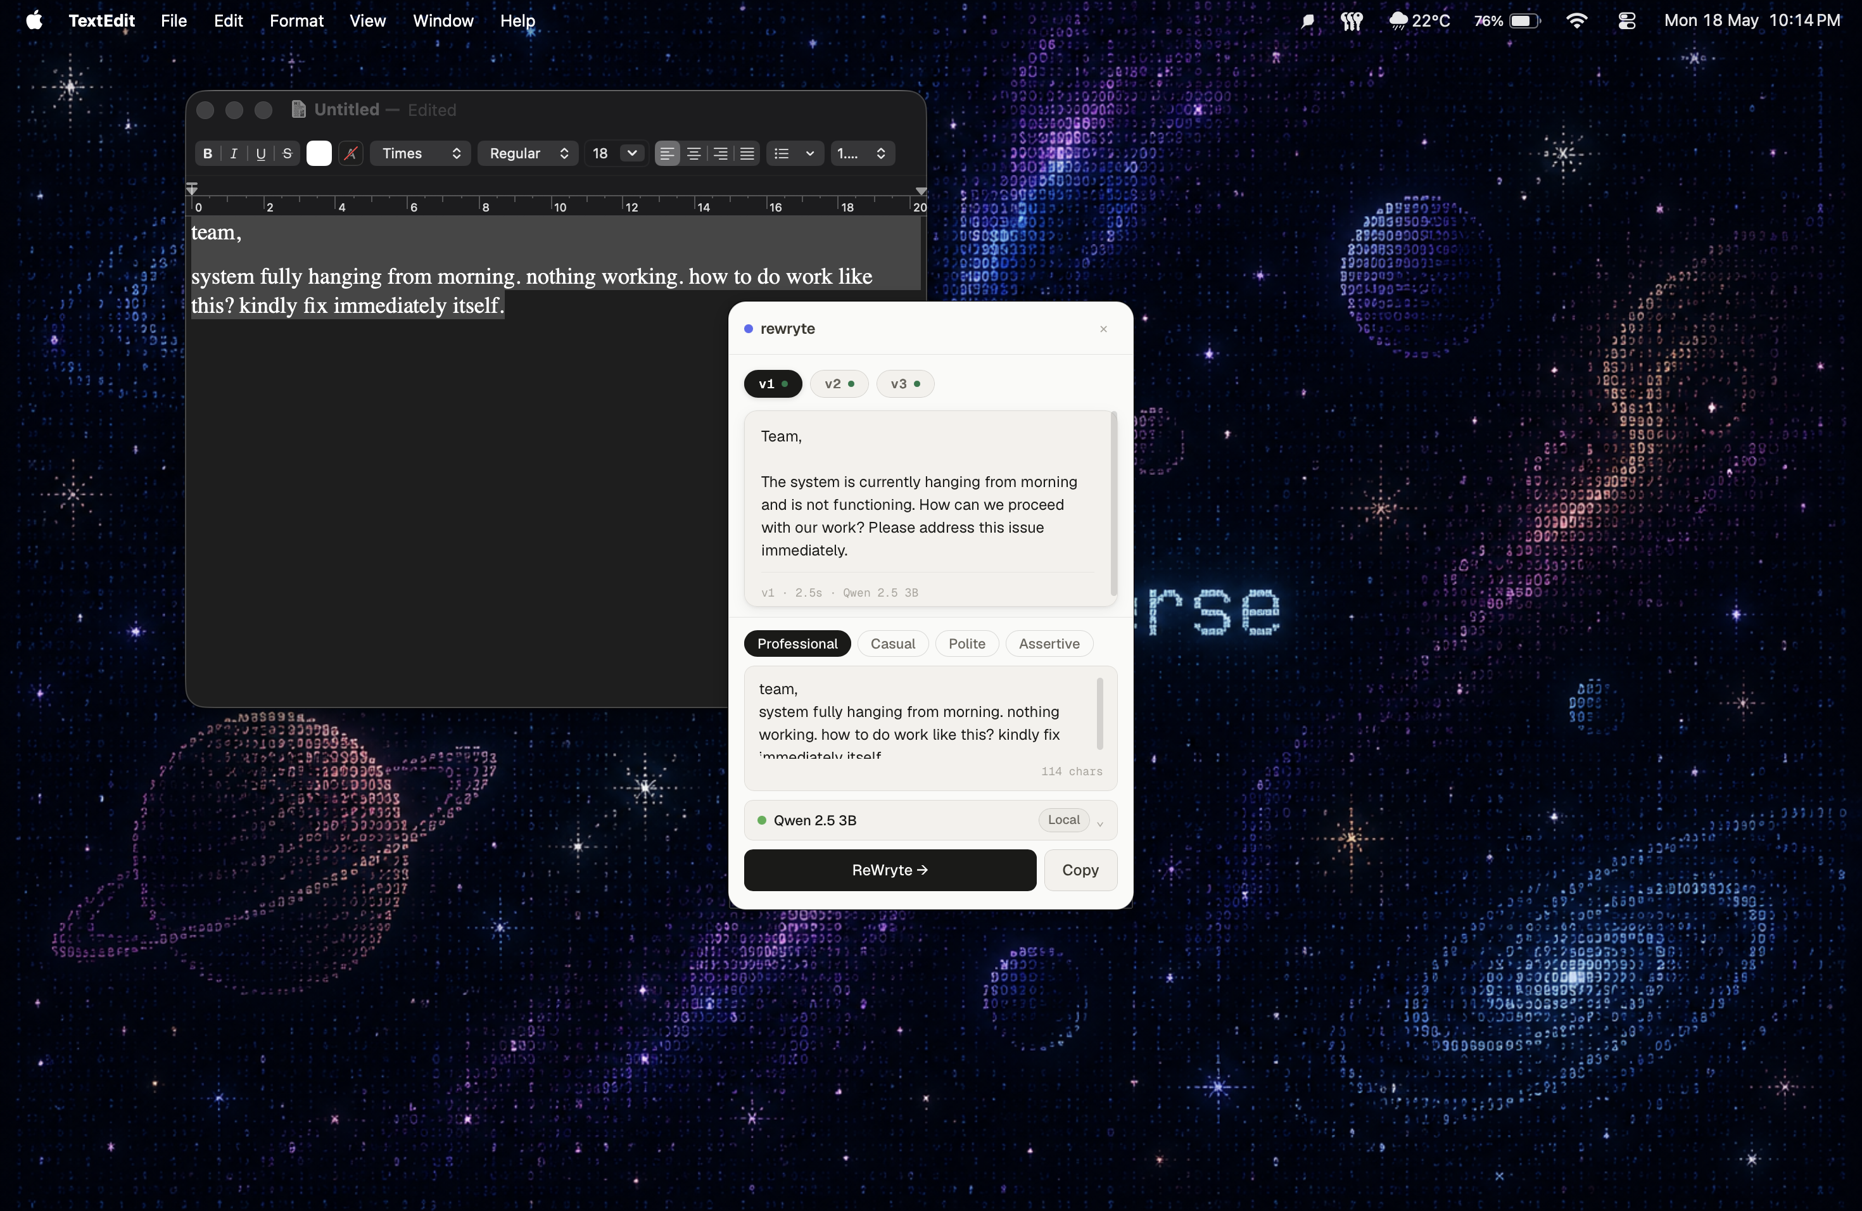The width and height of the screenshot is (1862, 1211).
Task: Click the 'team,' line in TextEdit document
Action: coord(217,233)
